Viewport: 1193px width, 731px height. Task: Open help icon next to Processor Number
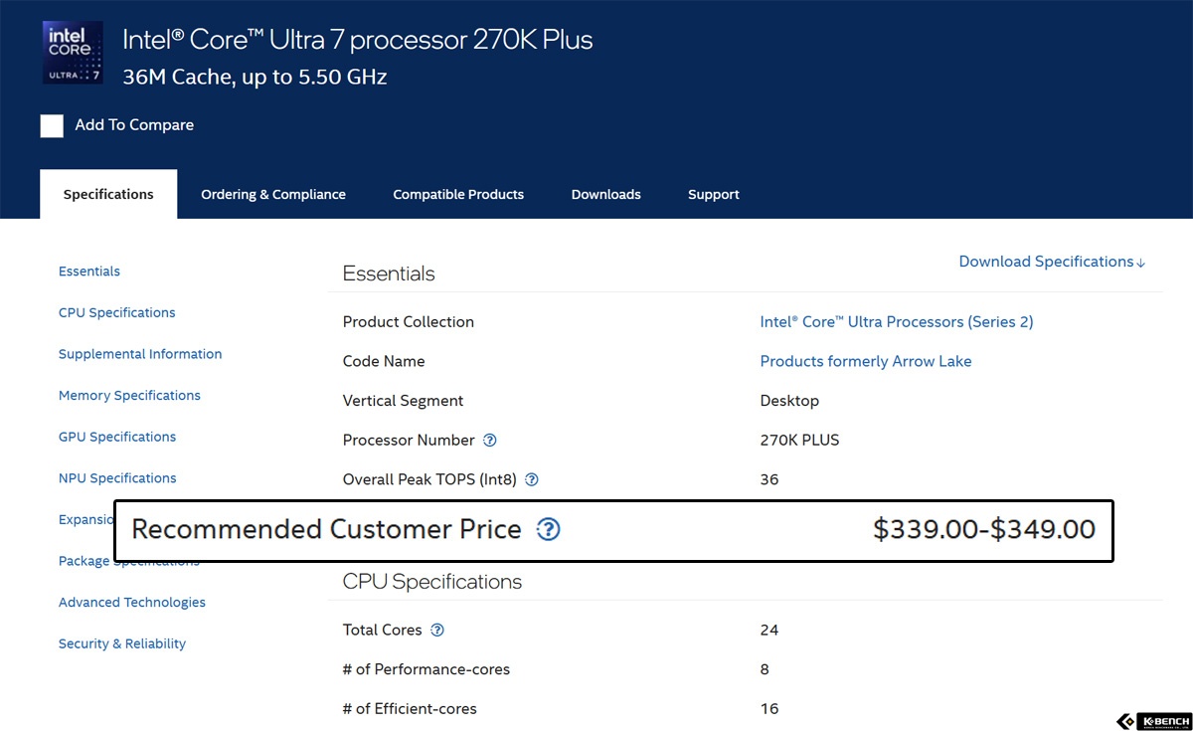point(489,440)
